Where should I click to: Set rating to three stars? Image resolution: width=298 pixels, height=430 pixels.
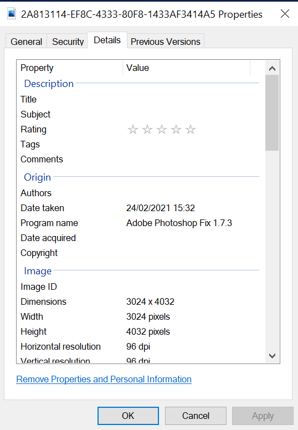[162, 130]
